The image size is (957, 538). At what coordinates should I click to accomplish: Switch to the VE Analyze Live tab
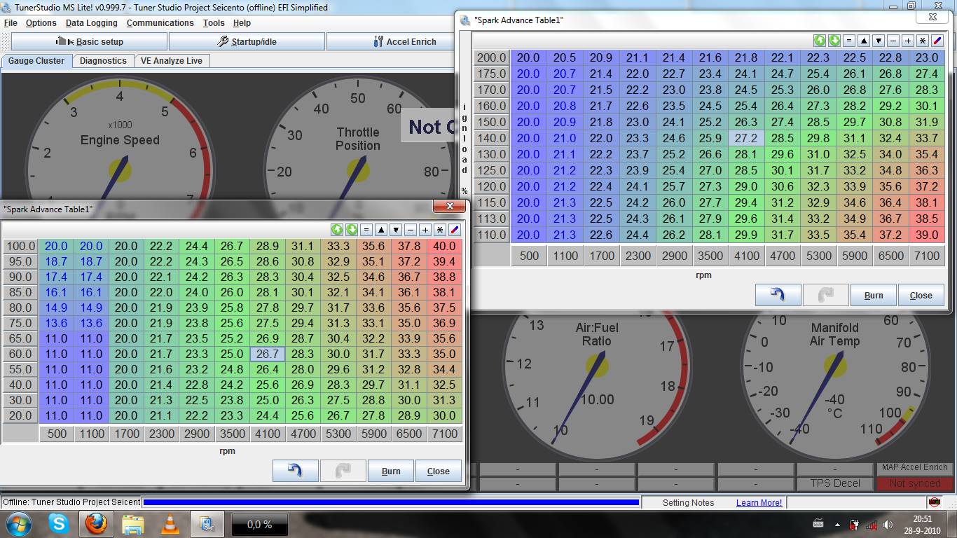pyautogui.click(x=172, y=61)
